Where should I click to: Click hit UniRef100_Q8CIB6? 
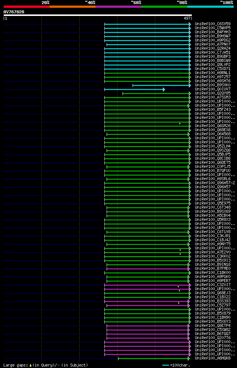[213, 158]
